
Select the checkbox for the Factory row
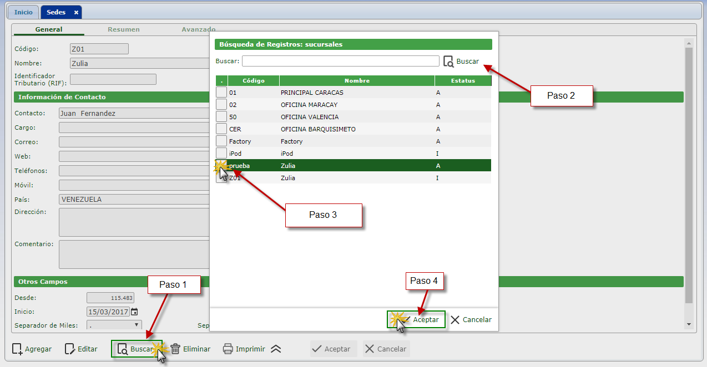point(221,141)
